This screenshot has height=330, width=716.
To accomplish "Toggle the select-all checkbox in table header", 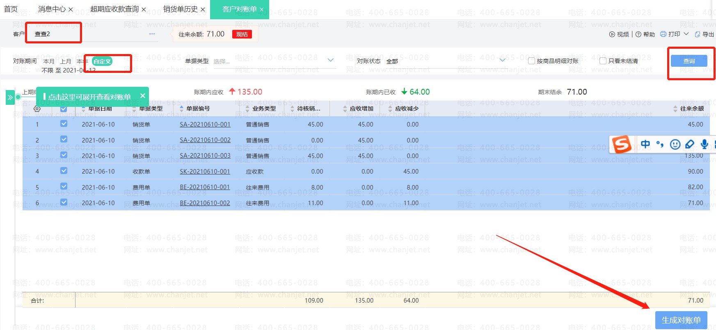I will (x=64, y=109).
